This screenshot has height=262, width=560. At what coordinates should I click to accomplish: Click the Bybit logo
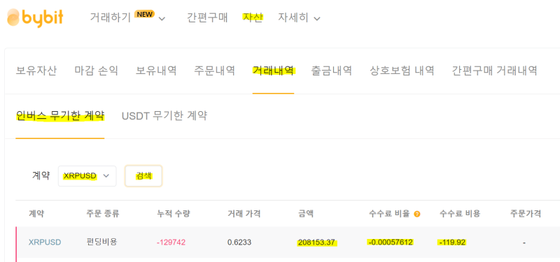click(x=35, y=17)
